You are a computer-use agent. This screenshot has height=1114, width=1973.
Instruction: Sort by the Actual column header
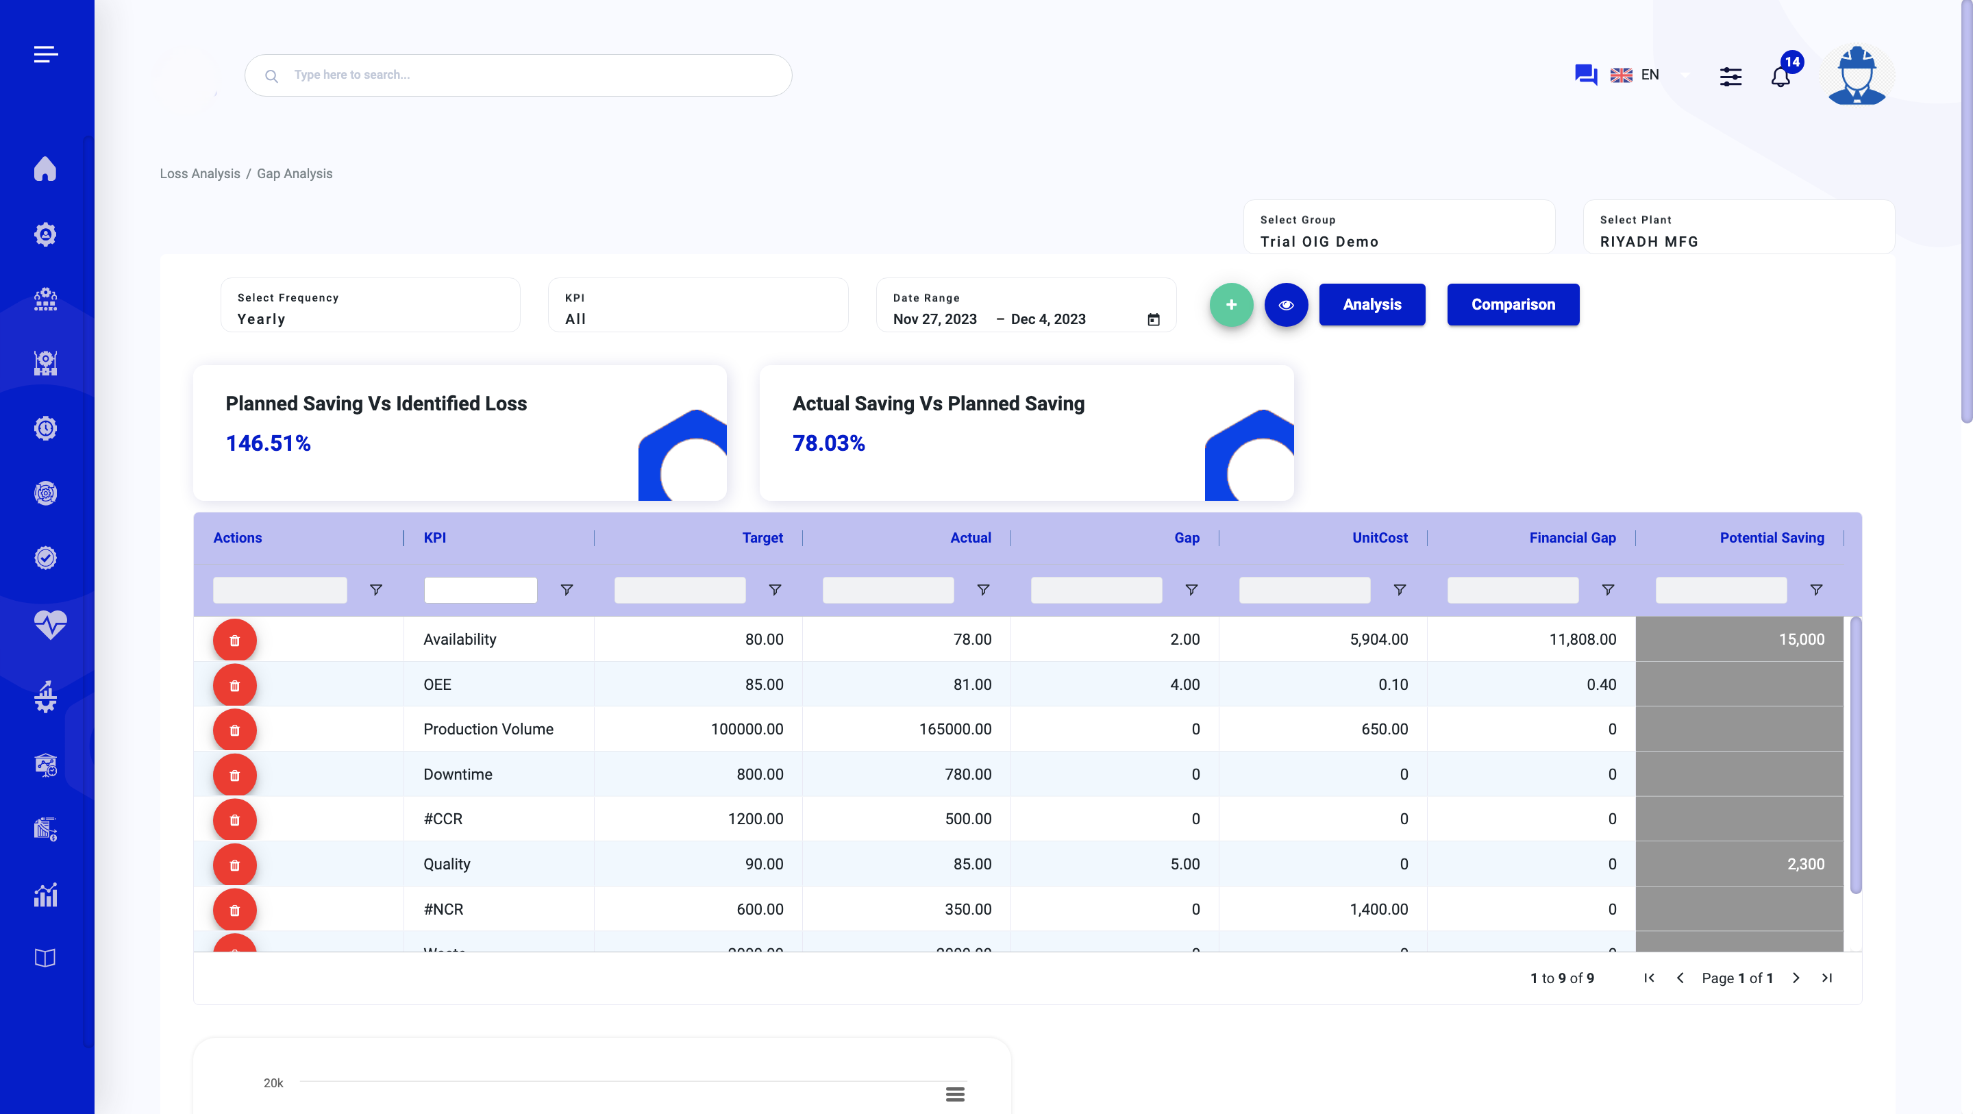coord(971,538)
